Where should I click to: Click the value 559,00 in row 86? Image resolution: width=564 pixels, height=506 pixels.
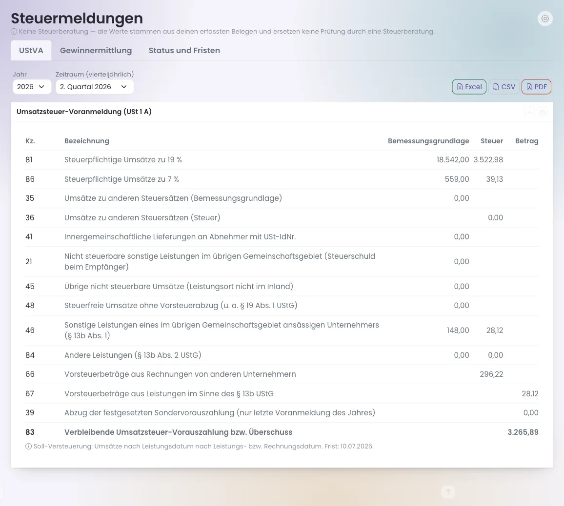tap(457, 179)
